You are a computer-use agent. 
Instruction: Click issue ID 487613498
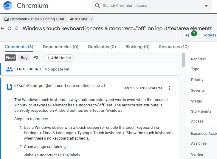[79, 19]
